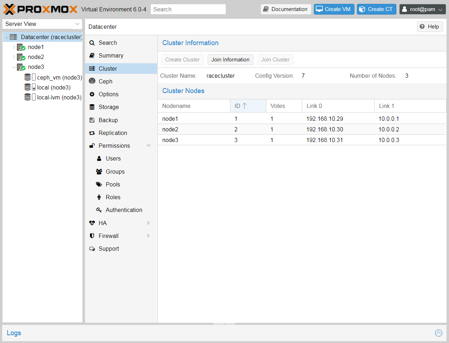Open the Storage menu item
This screenshot has height=343, width=449.
coord(121,107)
